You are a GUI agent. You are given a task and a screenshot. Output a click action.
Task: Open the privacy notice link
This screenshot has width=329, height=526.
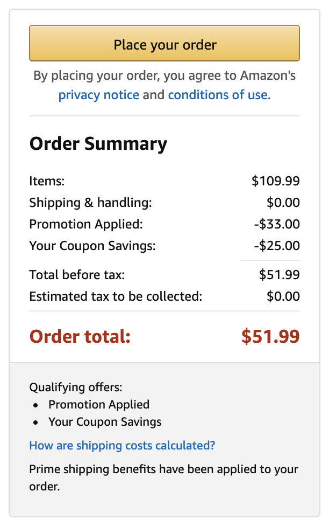pos(98,95)
